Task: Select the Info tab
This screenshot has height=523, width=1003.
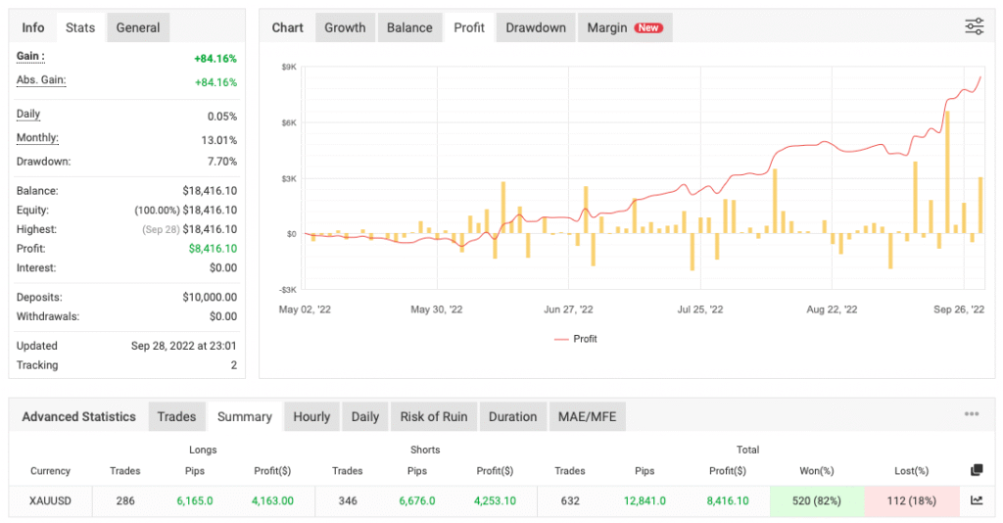Action: click(33, 27)
